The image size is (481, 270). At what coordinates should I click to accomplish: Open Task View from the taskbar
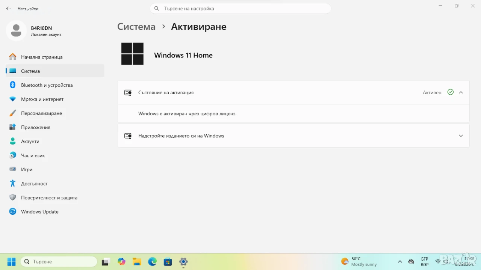(x=106, y=262)
